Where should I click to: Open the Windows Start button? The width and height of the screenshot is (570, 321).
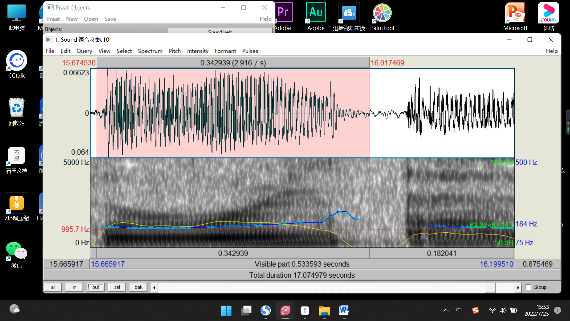point(226,311)
